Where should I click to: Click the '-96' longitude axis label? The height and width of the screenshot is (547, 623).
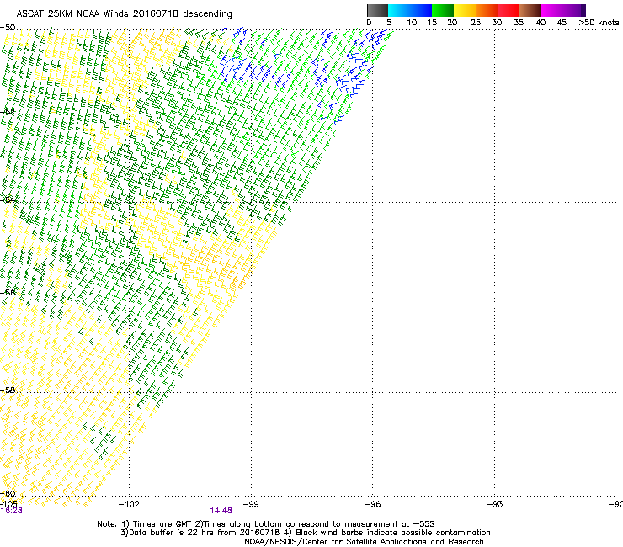coord(373,504)
